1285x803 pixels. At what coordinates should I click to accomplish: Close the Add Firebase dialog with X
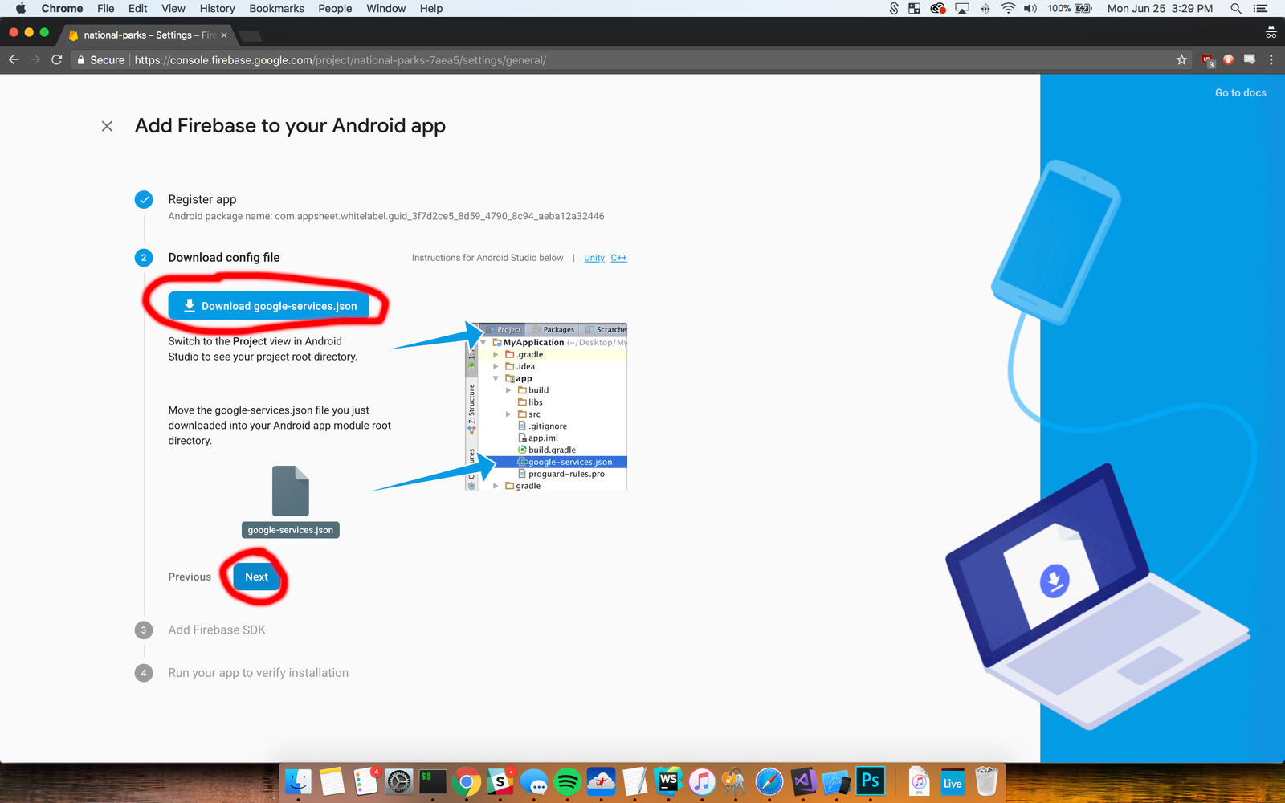click(107, 126)
